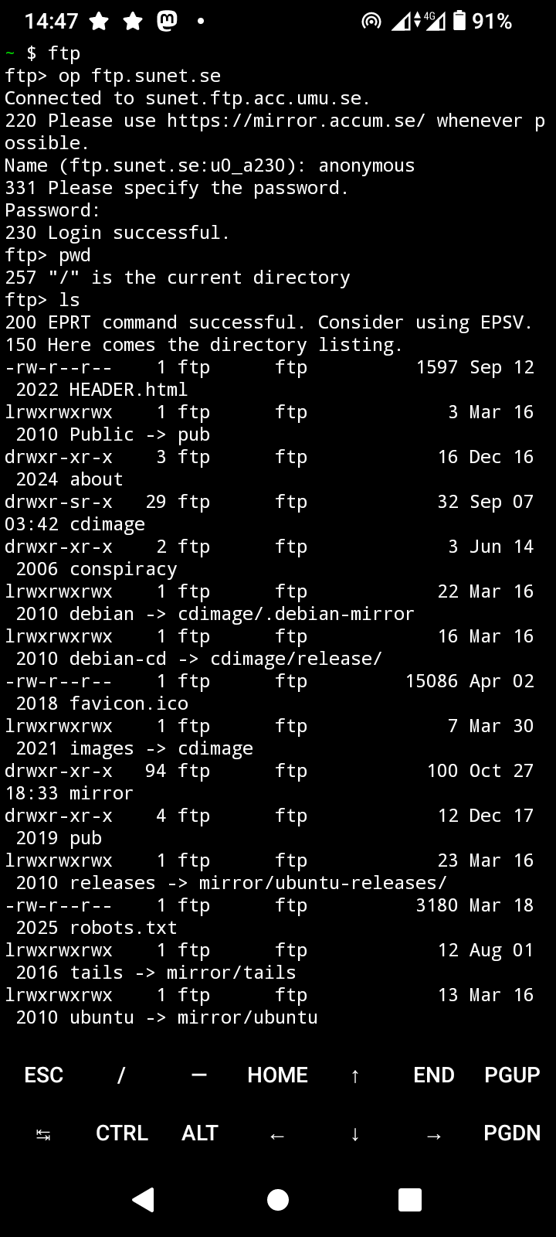Tap the END key

pyautogui.click(x=433, y=1075)
